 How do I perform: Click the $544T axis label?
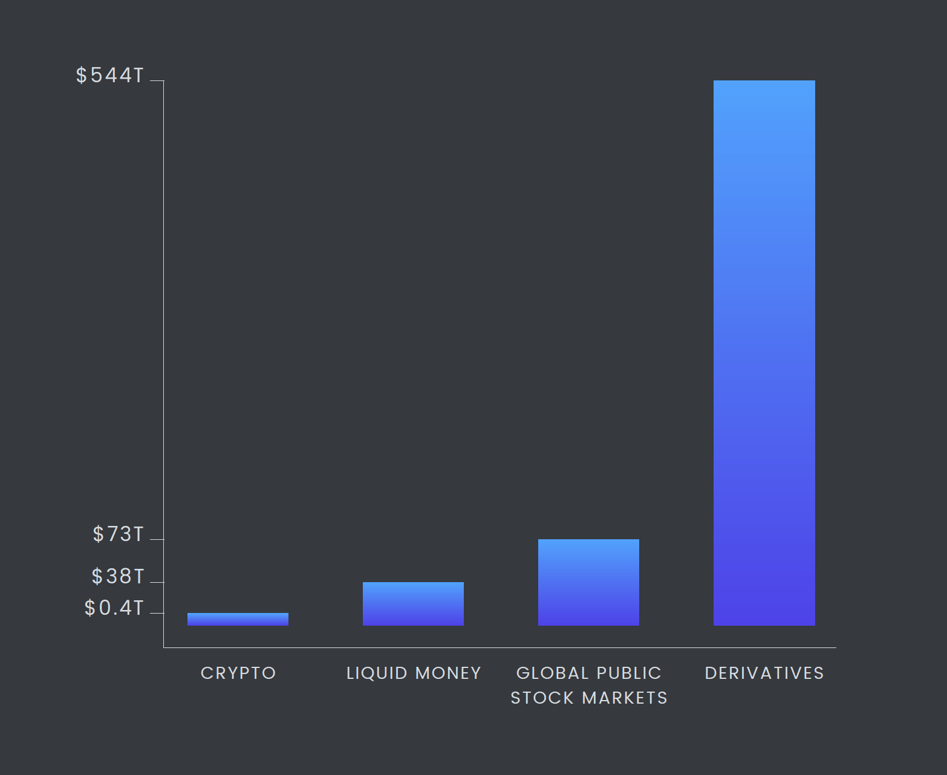click(110, 76)
